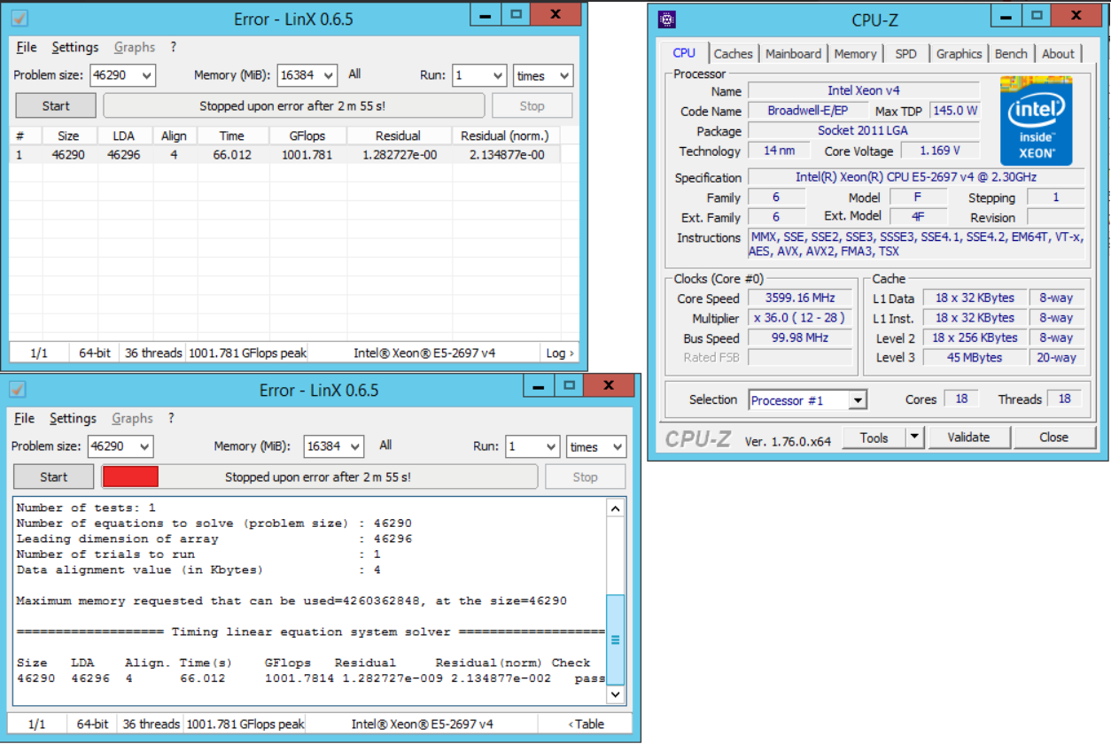Click the Max TDP value 145.0 W
Image resolution: width=1111 pixels, height=744 pixels.
pyautogui.click(x=955, y=111)
